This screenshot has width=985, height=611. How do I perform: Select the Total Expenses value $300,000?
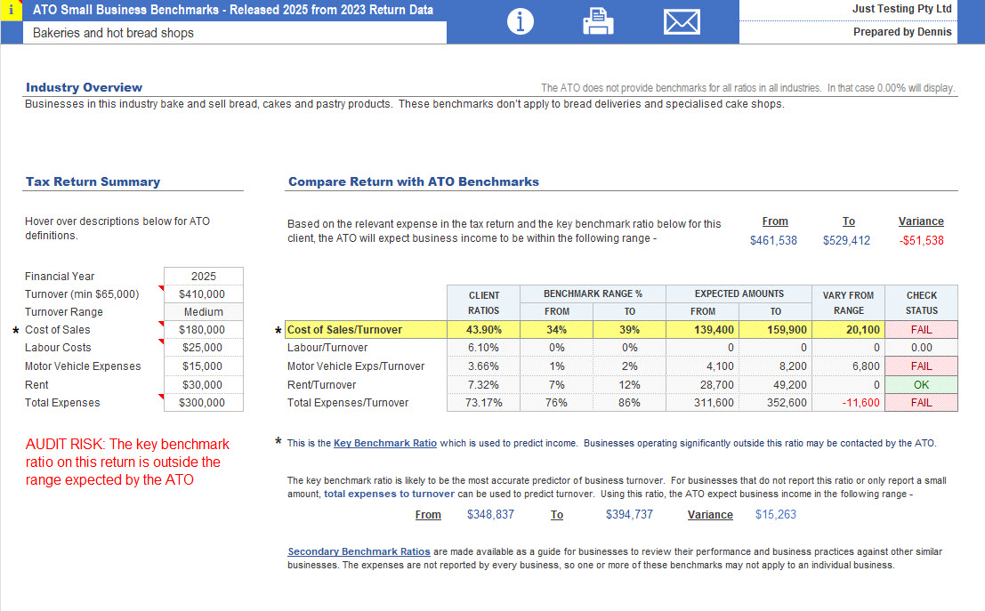203,403
